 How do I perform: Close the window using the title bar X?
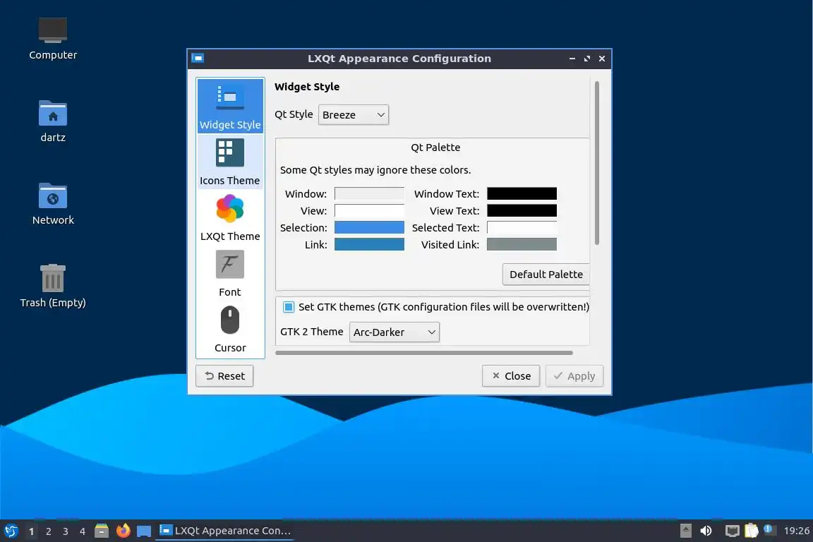(x=602, y=59)
